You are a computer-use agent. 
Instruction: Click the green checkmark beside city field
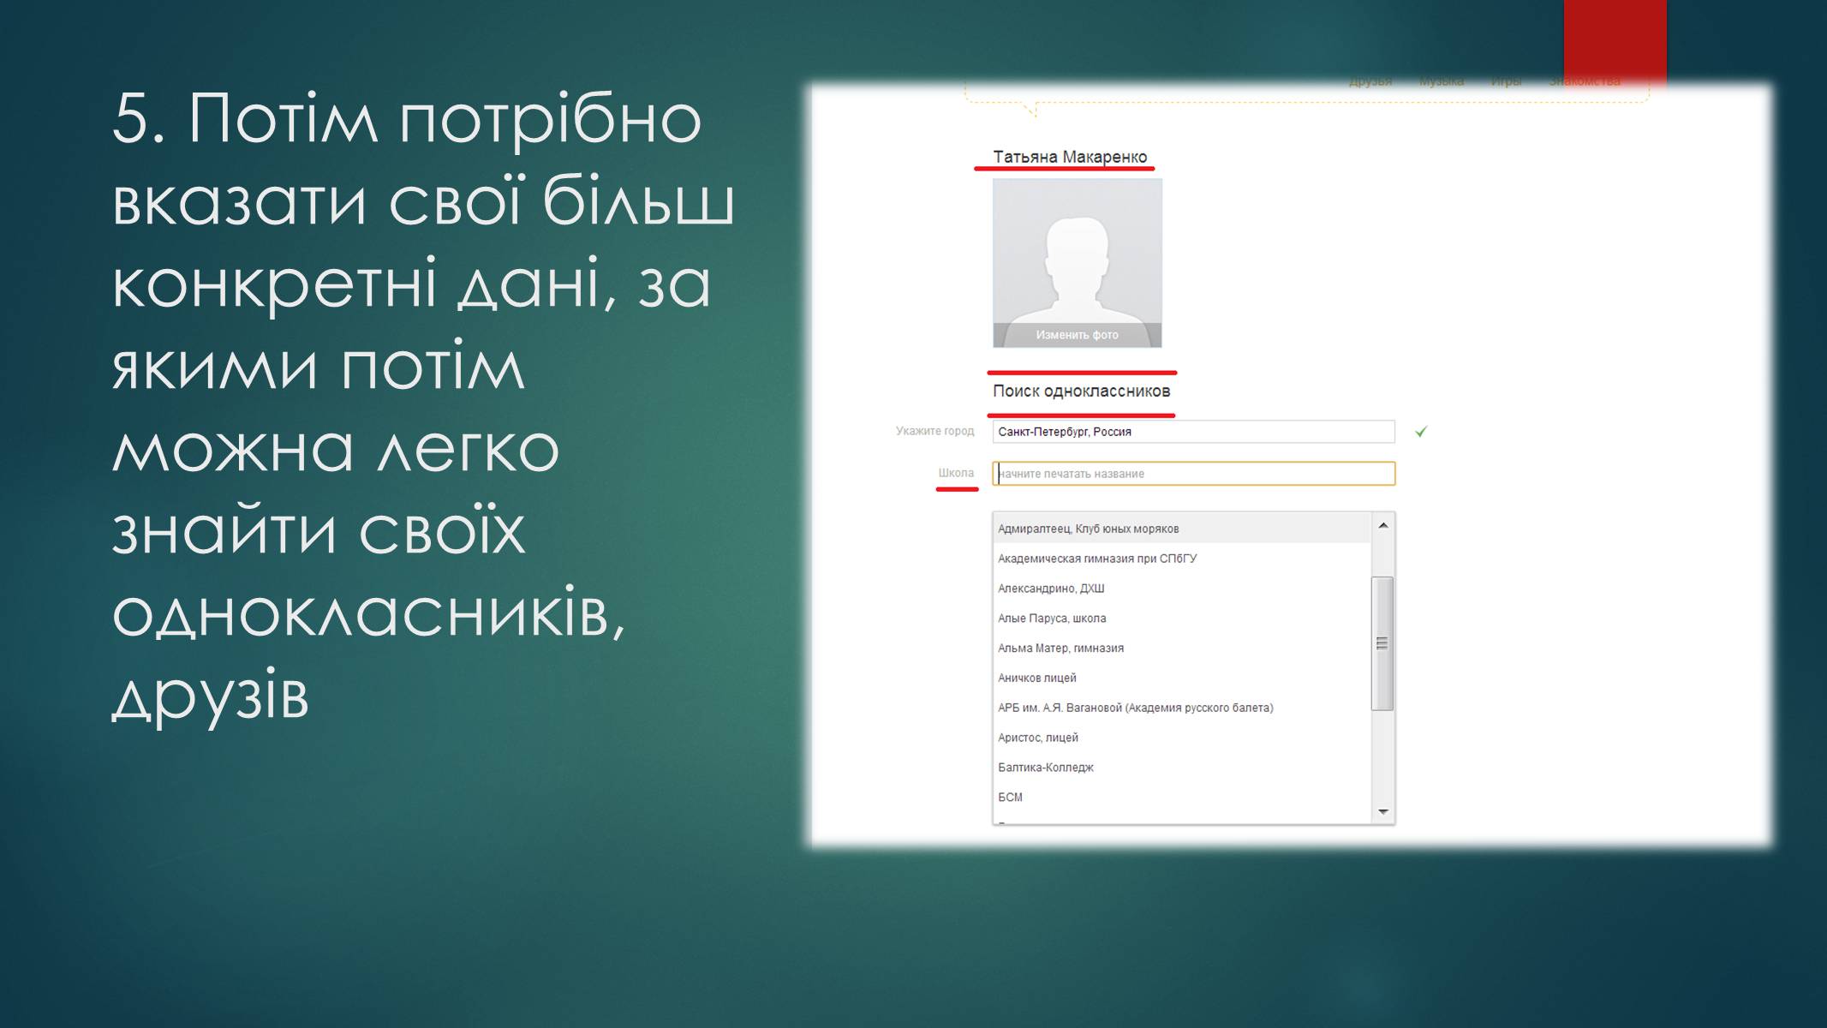(1421, 432)
